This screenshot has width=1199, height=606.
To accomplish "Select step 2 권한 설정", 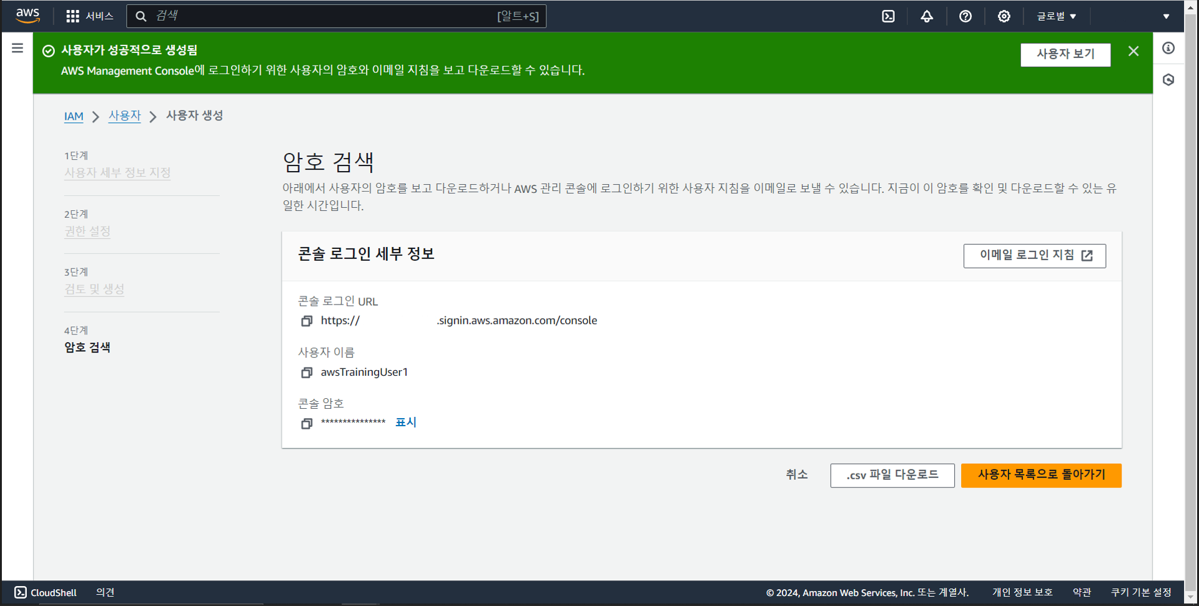I will click(87, 232).
